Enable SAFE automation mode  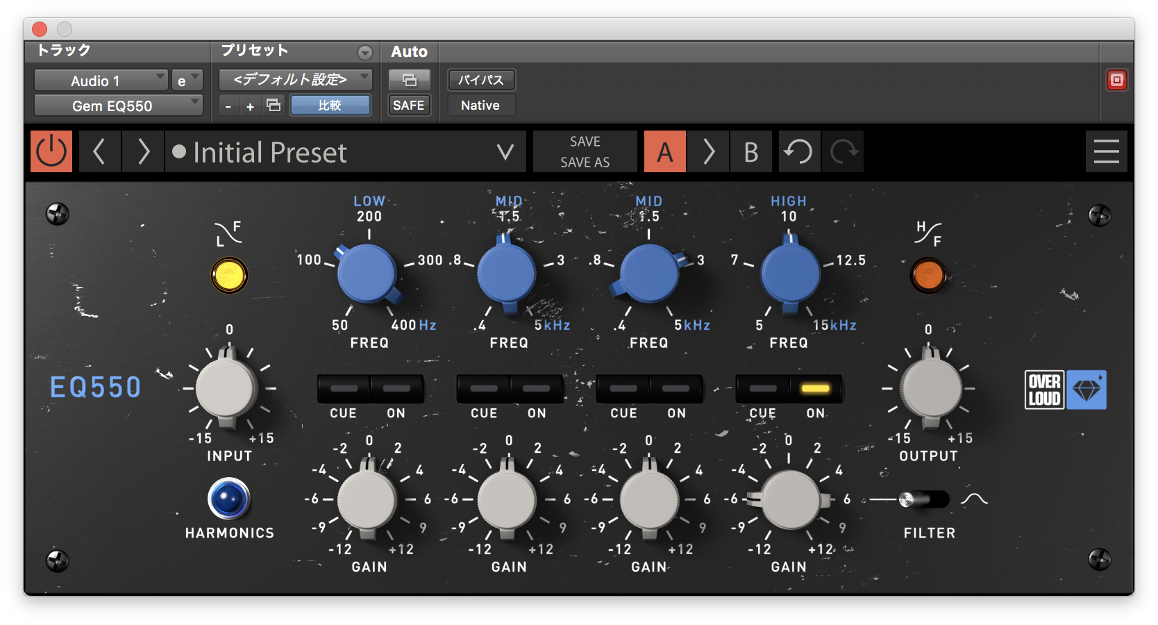tap(409, 105)
